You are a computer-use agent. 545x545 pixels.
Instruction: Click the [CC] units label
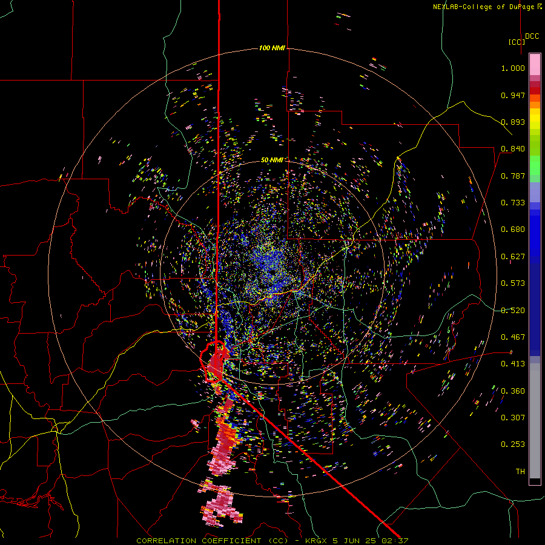pos(517,42)
